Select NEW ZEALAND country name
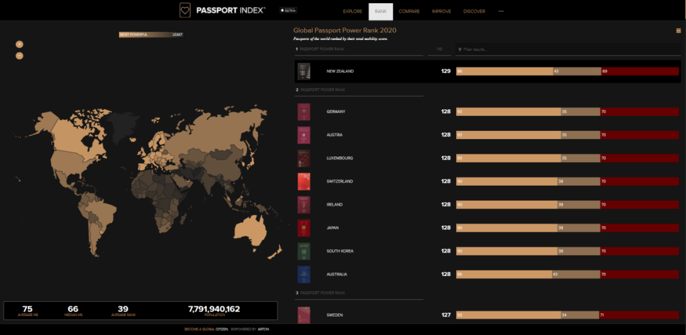Viewport: 686px width, 335px height. click(340, 71)
